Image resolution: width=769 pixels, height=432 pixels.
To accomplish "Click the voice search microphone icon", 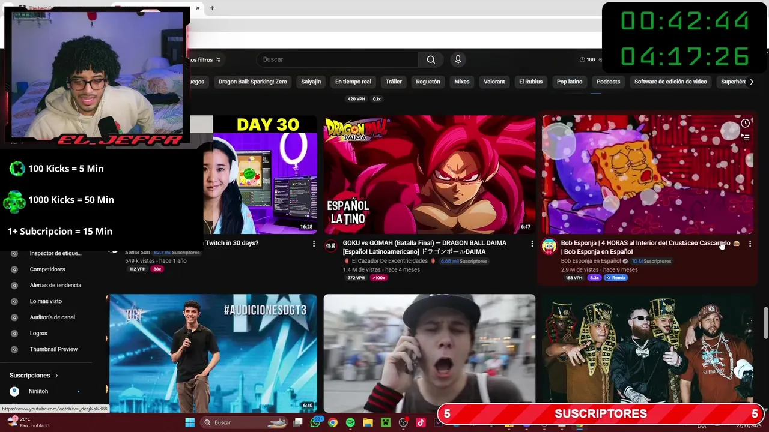I will pyautogui.click(x=458, y=59).
